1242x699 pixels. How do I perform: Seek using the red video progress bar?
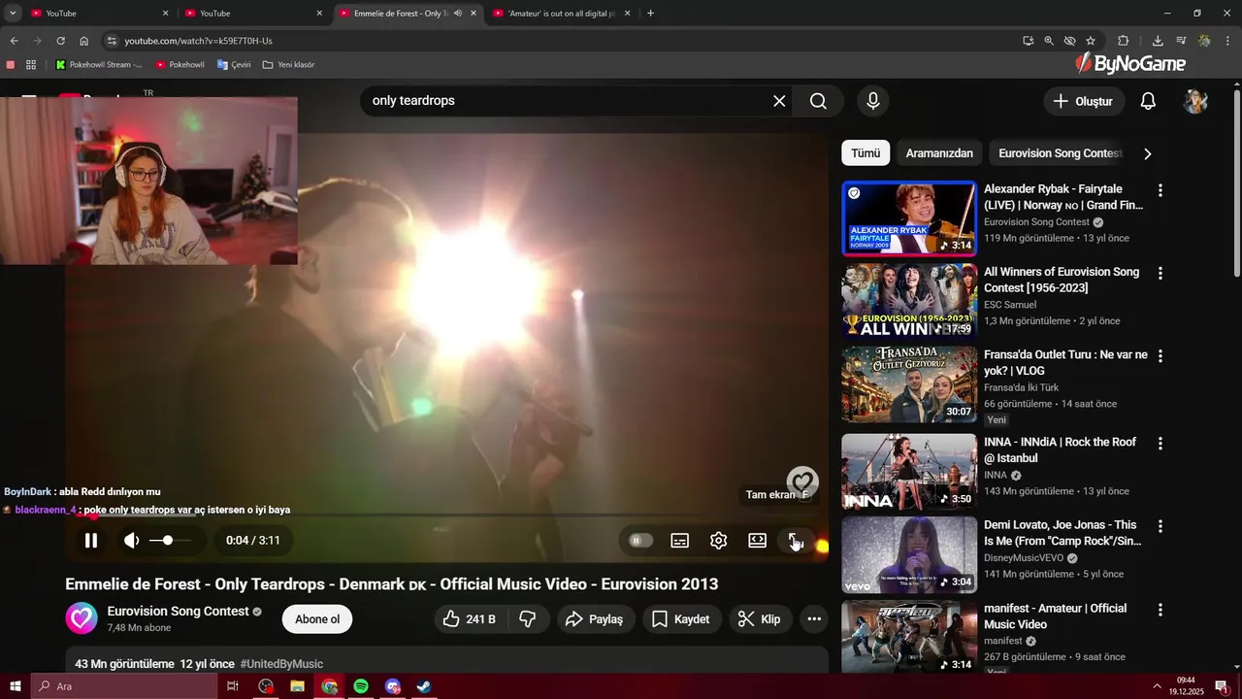tap(446, 516)
